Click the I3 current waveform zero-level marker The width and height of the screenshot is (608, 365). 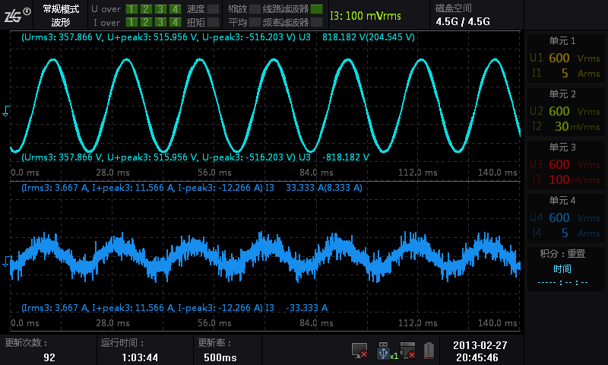(5, 262)
